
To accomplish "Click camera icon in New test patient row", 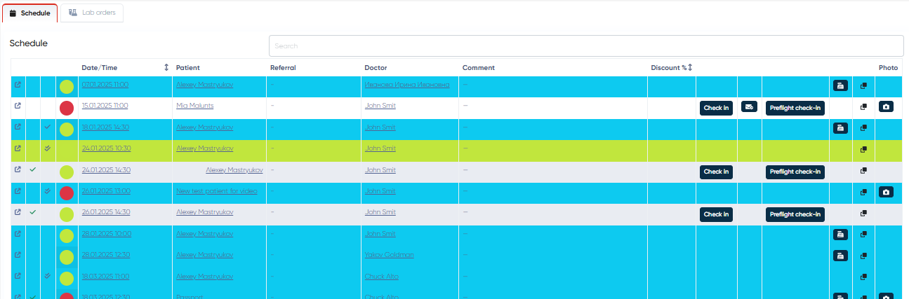I will tap(886, 192).
